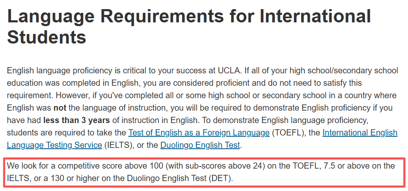Click the bold phrase less than 3 years
The height and width of the screenshot is (191, 408).
tap(77, 121)
